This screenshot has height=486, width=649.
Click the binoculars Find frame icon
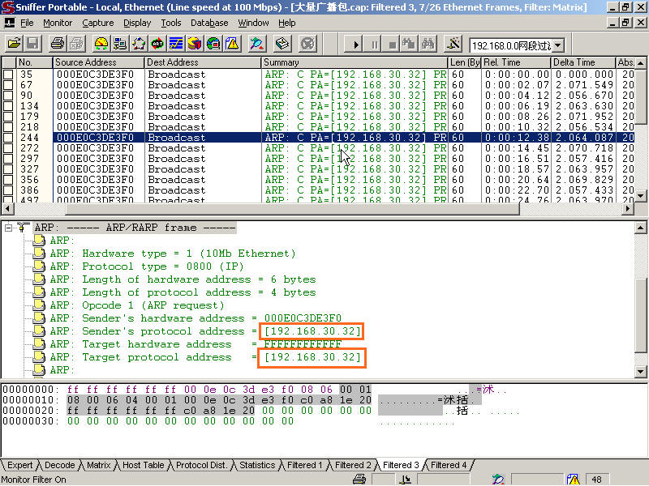pos(428,44)
